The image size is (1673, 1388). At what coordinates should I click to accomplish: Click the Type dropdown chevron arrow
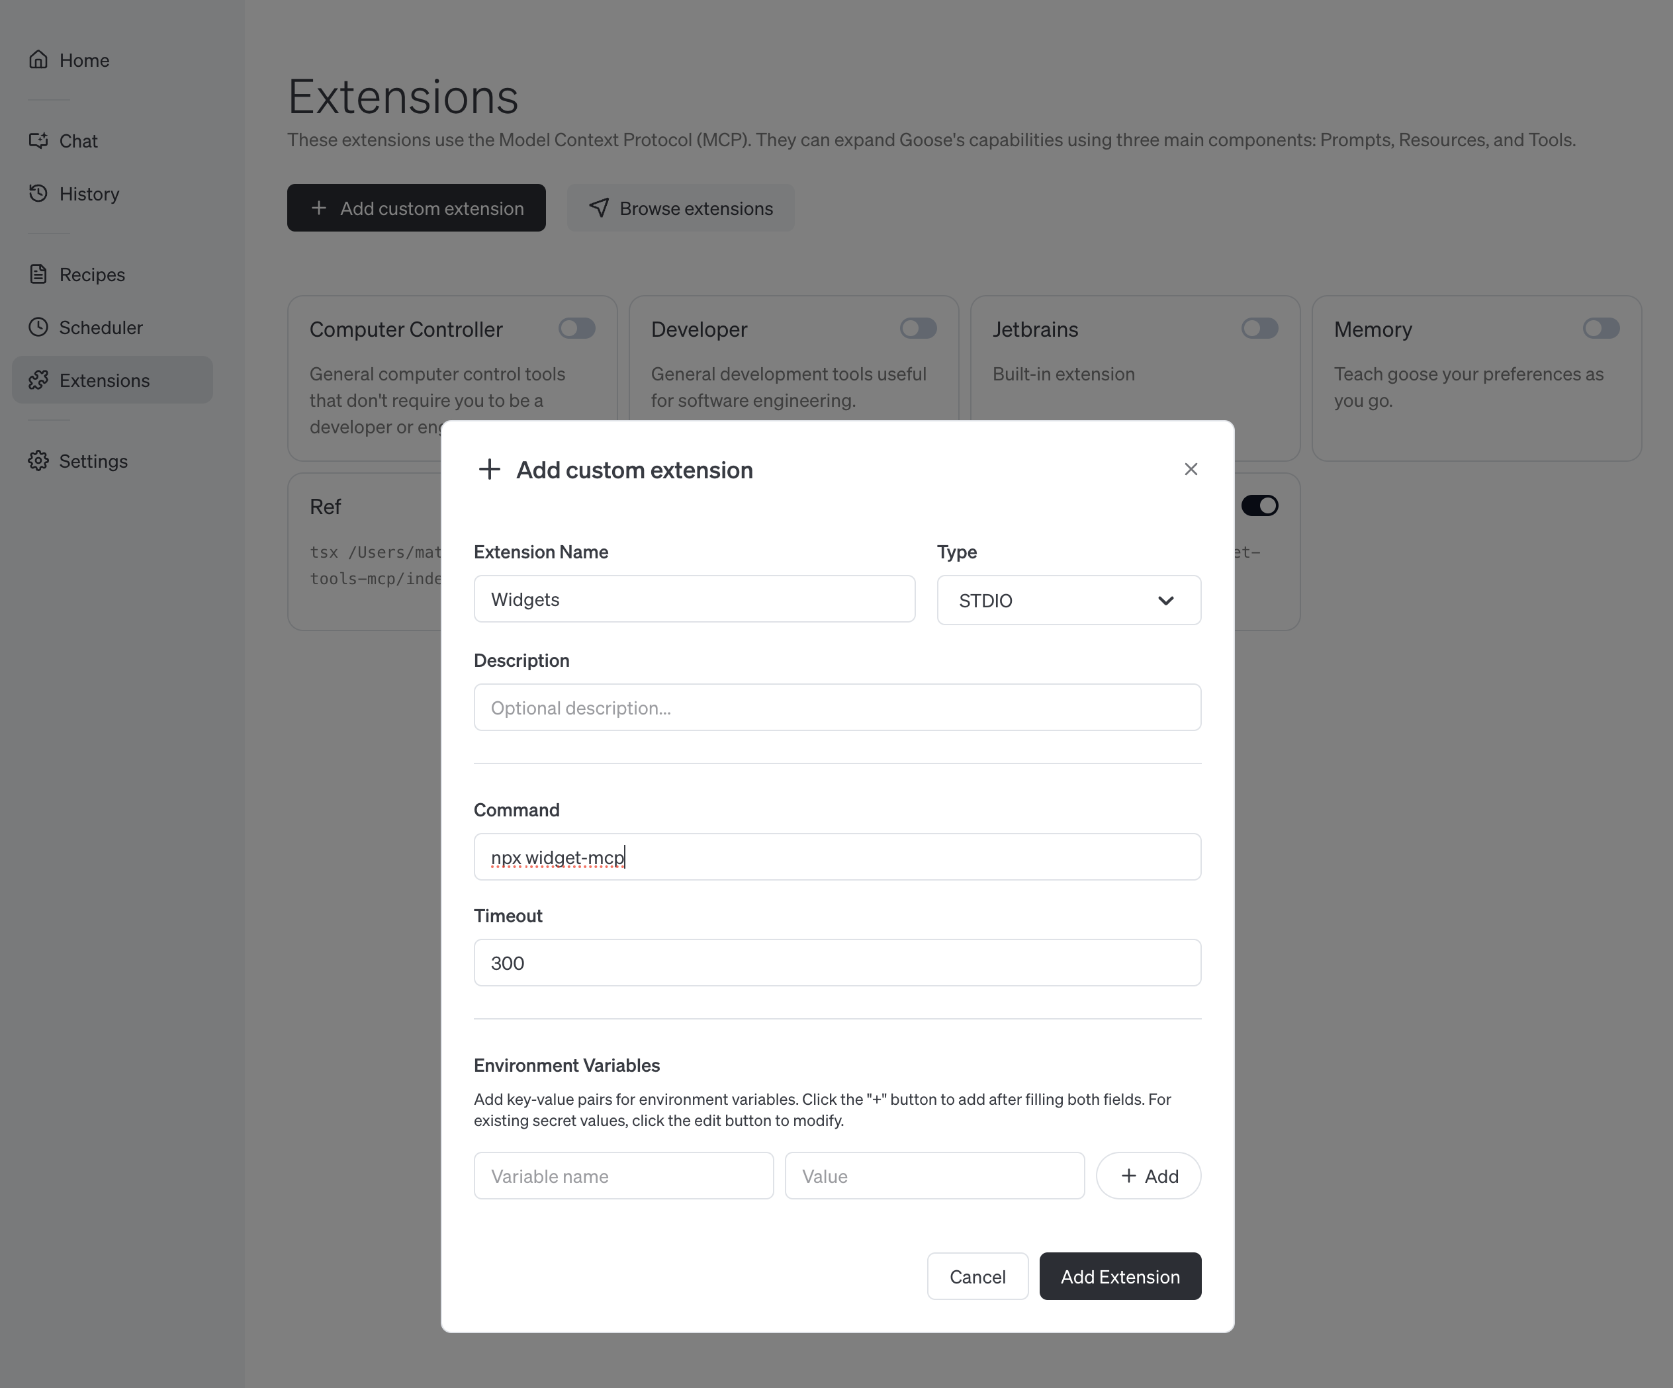[1165, 601]
